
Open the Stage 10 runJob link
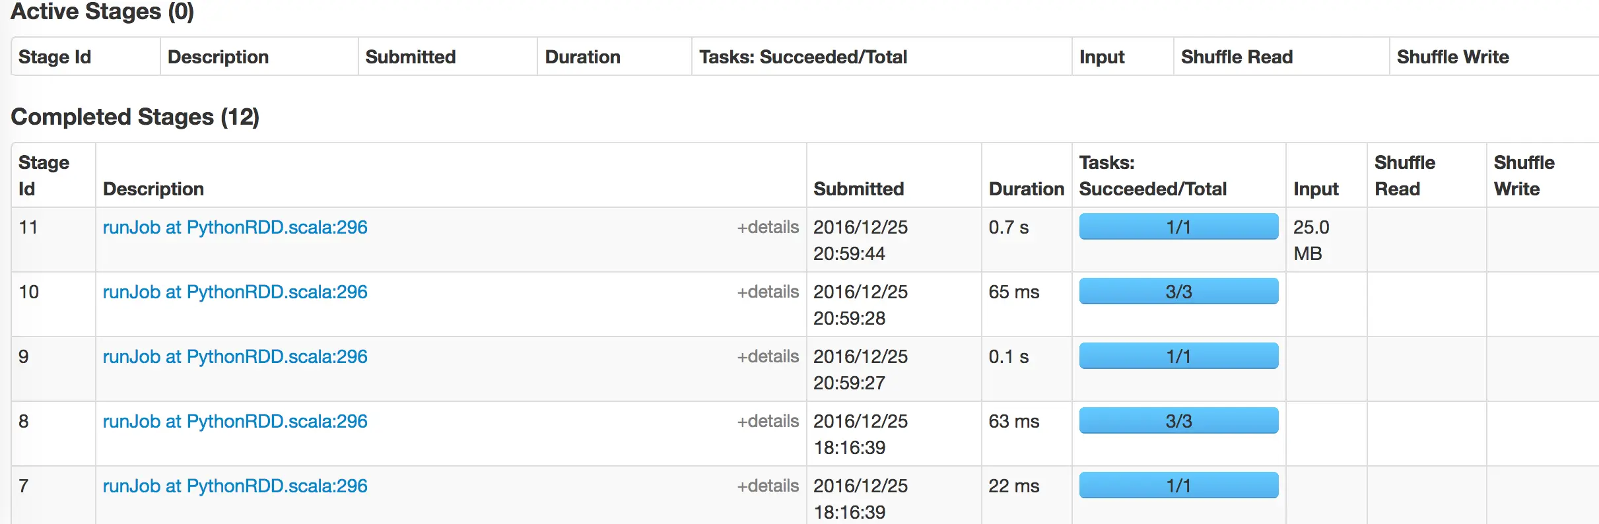click(x=235, y=292)
